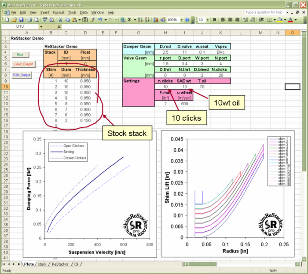
Task: Sort ascending with the A-Z icon
Action: [140, 20]
